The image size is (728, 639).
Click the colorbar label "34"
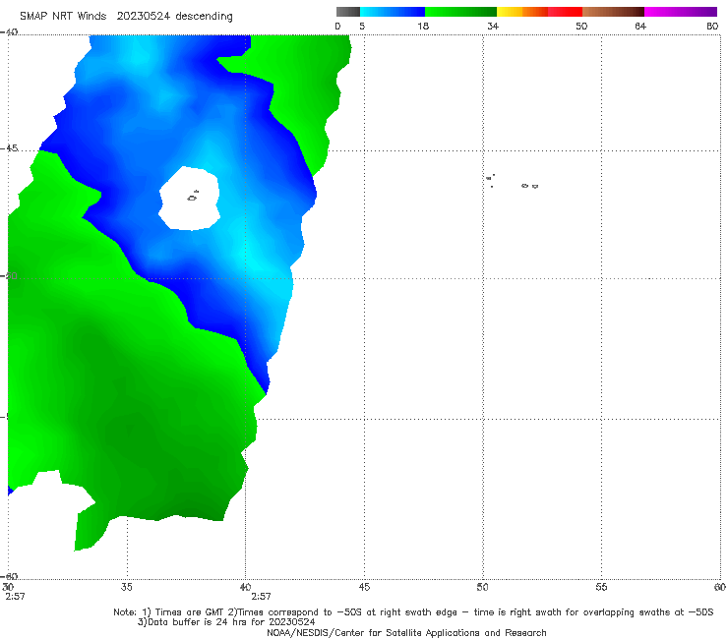coord(493,26)
